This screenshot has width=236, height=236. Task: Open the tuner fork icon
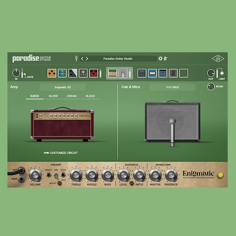76,59
